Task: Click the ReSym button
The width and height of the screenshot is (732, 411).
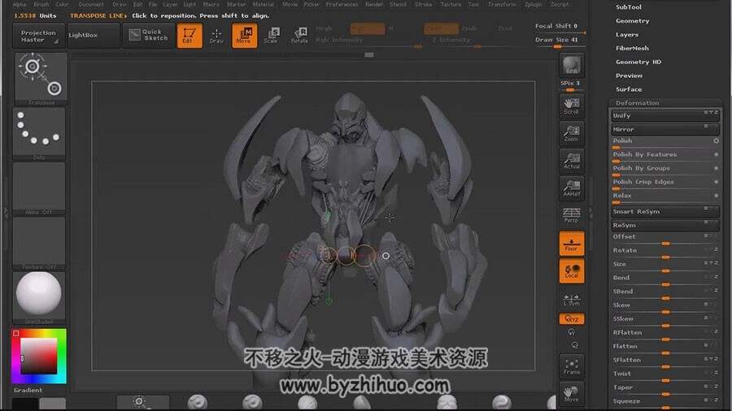Action: (664, 225)
